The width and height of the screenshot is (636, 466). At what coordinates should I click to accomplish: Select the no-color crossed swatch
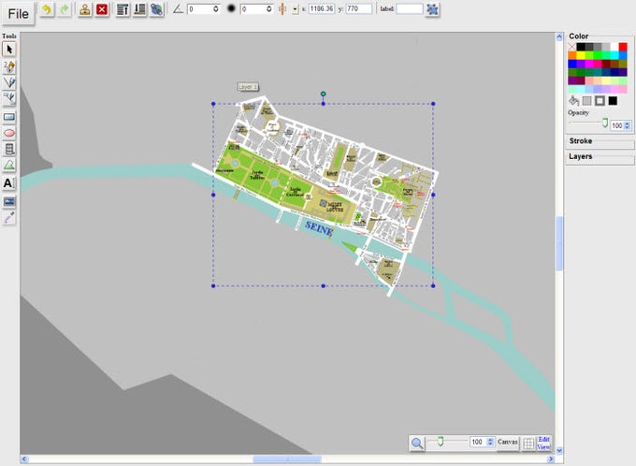(x=572, y=47)
